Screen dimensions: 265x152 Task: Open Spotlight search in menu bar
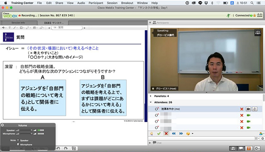[252, 3]
